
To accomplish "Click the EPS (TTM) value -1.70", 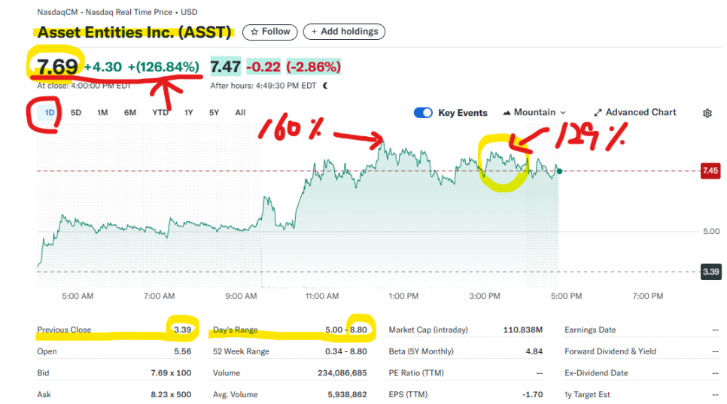I will 532,395.
